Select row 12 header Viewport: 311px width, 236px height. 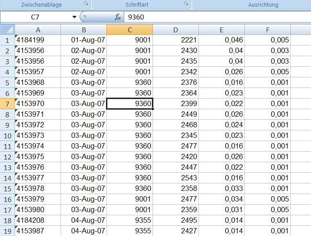(x=8, y=157)
